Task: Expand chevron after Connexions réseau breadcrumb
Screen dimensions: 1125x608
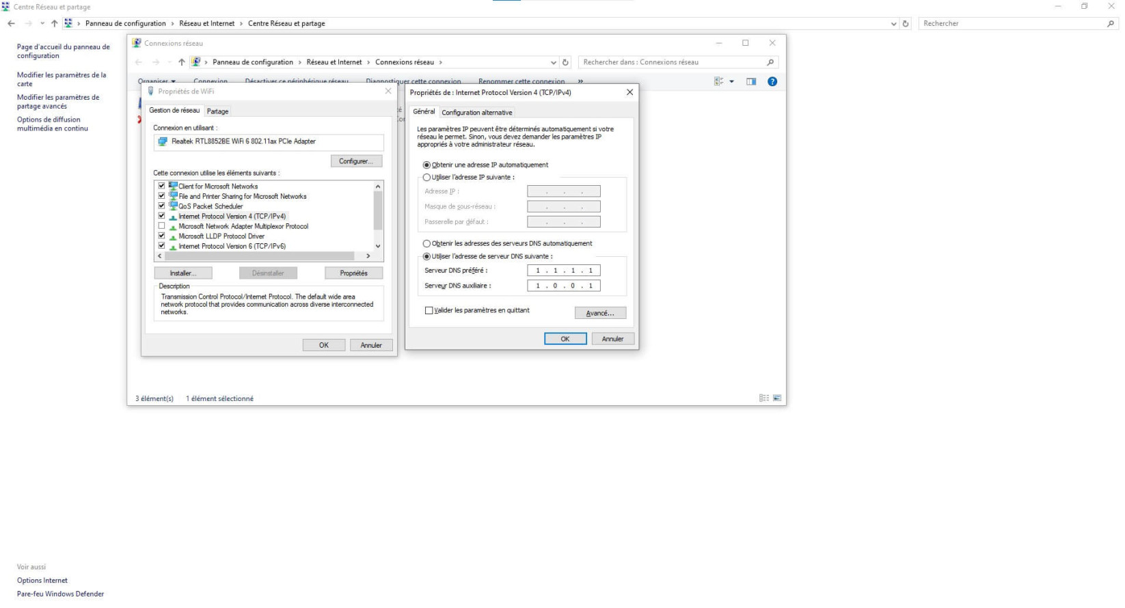Action: point(440,62)
